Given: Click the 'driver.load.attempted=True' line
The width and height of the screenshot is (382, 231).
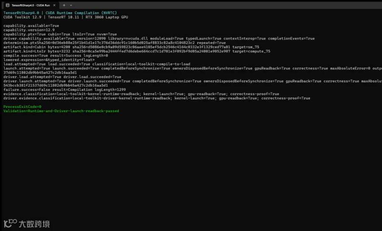Looking at the screenshot, I should (62, 77).
